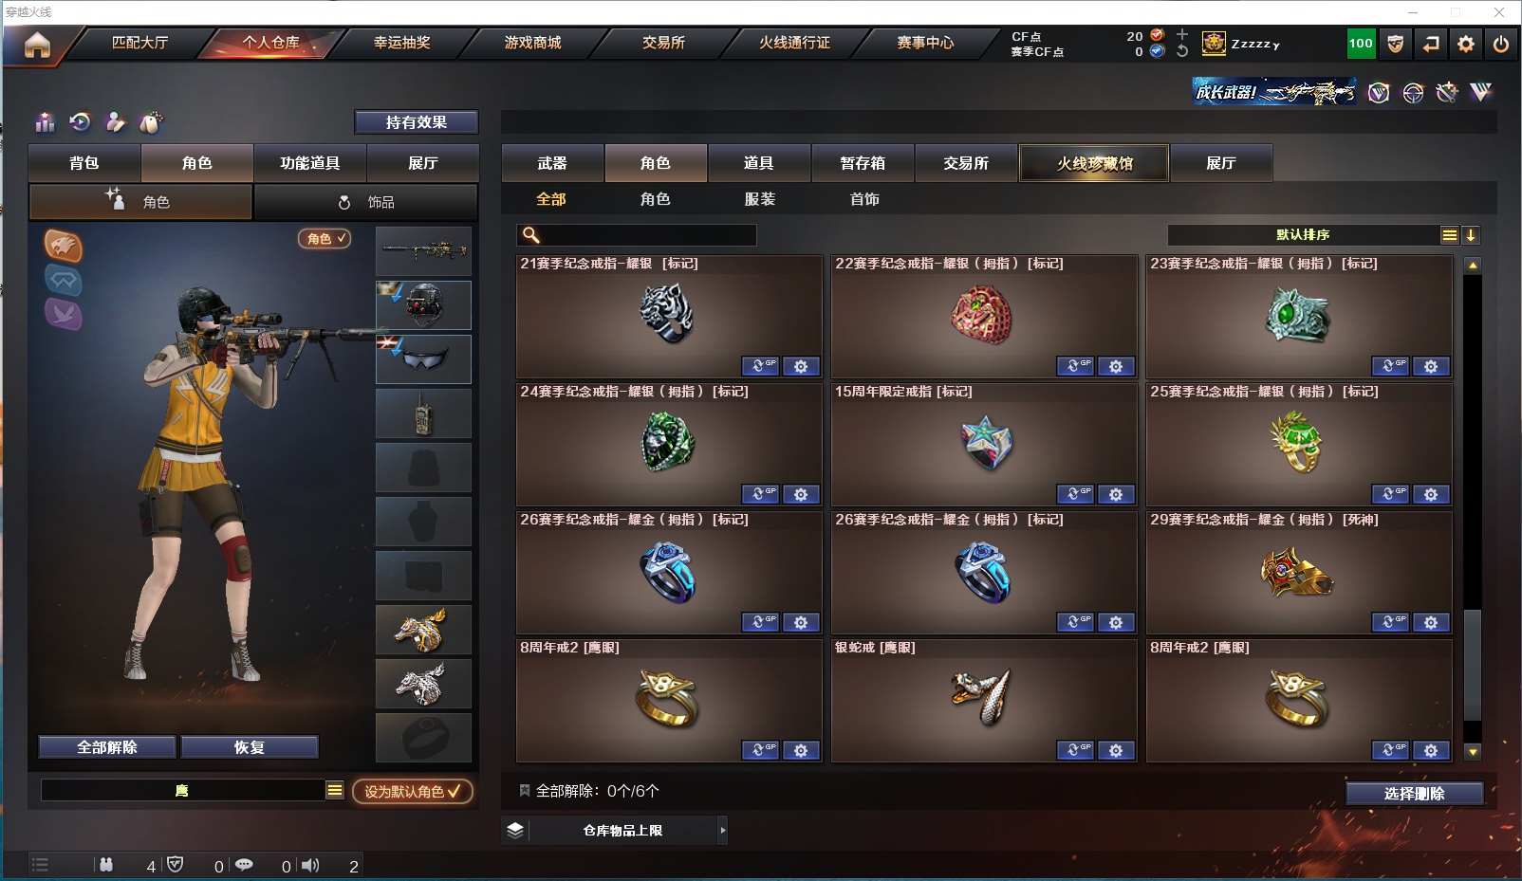Click the inventory vertical scrollbar down arrow
This screenshot has width=1522, height=881.
(x=1473, y=752)
